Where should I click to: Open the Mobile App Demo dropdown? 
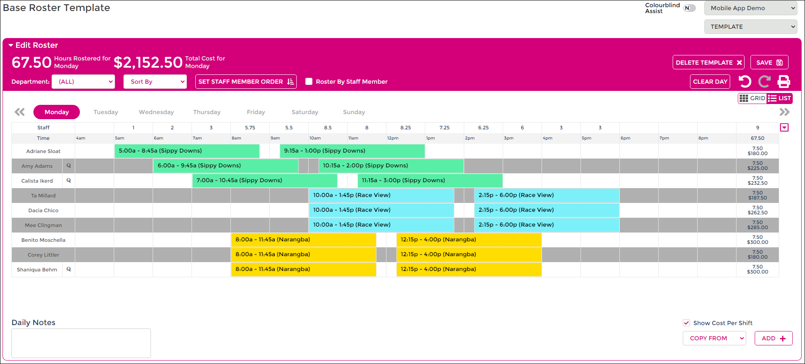750,8
